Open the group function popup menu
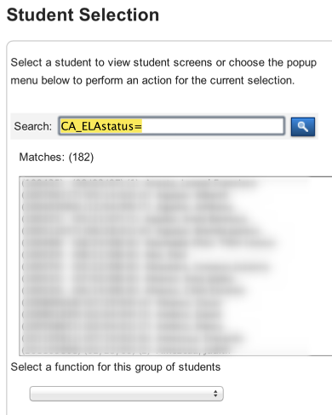The height and width of the screenshot is (415, 332). [x=126, y=394]
